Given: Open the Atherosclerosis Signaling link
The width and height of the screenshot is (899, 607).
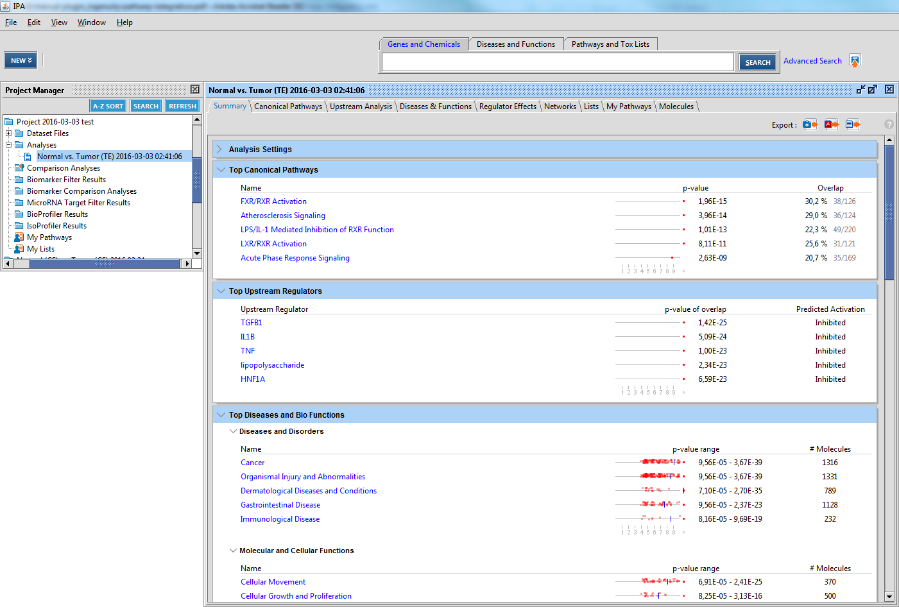Looking at the screenshot, I should coord(283,216).
